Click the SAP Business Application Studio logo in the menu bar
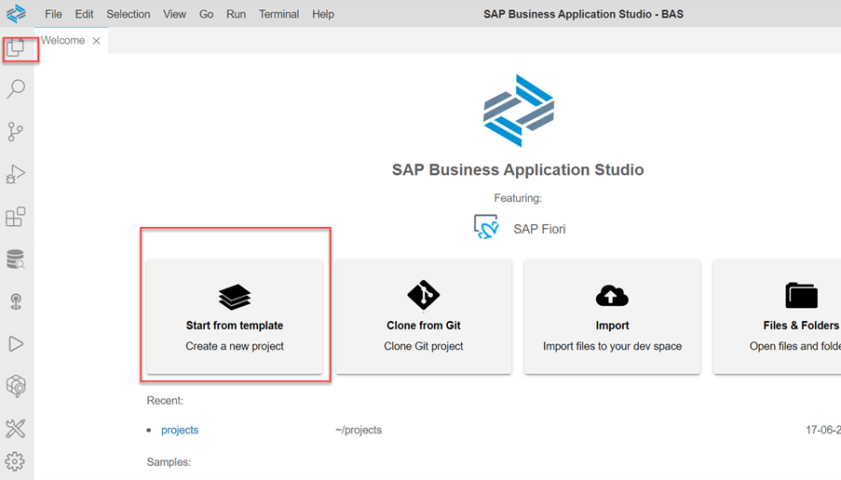 coord(16,13)
